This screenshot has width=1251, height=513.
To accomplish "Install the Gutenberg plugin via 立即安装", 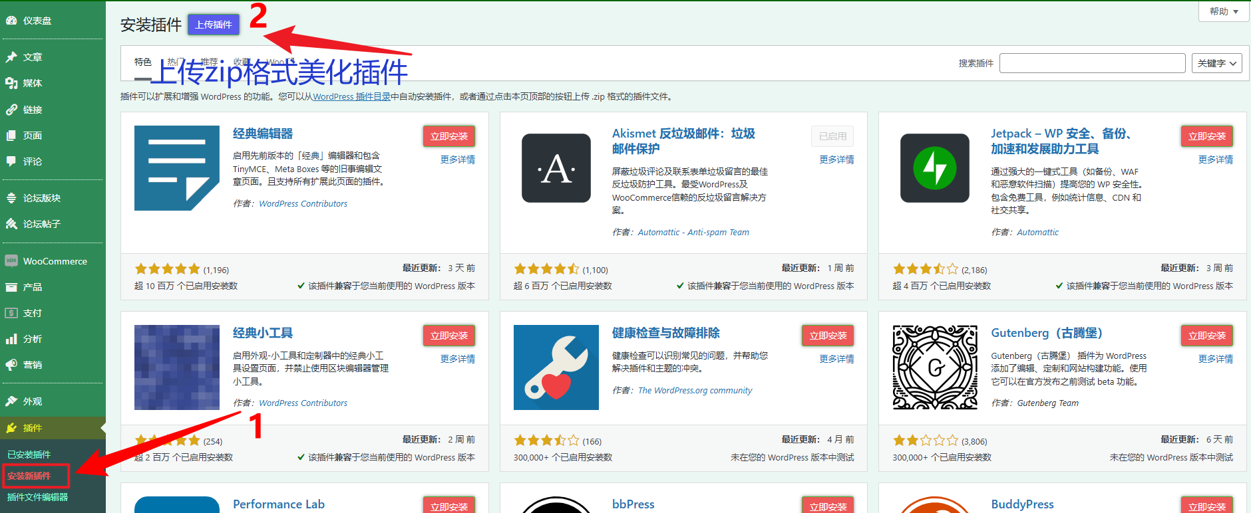I will [1206, 336].
